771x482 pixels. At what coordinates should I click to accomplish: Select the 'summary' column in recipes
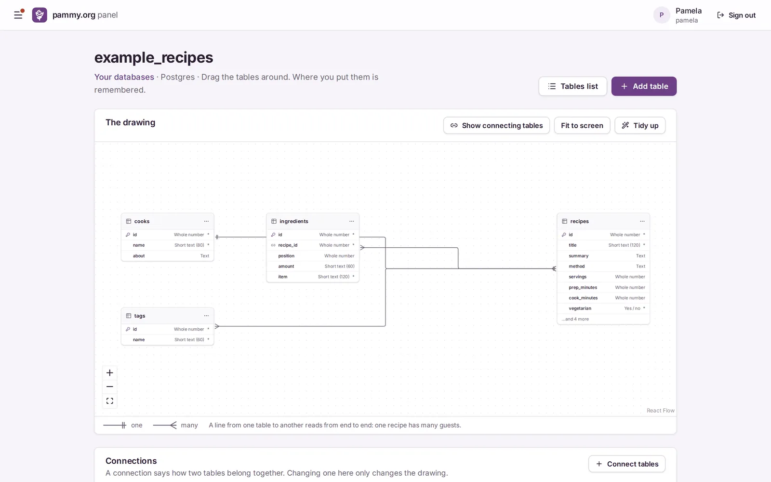tap(603, 256)
